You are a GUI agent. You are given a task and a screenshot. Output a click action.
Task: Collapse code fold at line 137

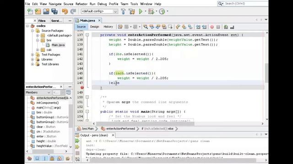tap(87, 35)
